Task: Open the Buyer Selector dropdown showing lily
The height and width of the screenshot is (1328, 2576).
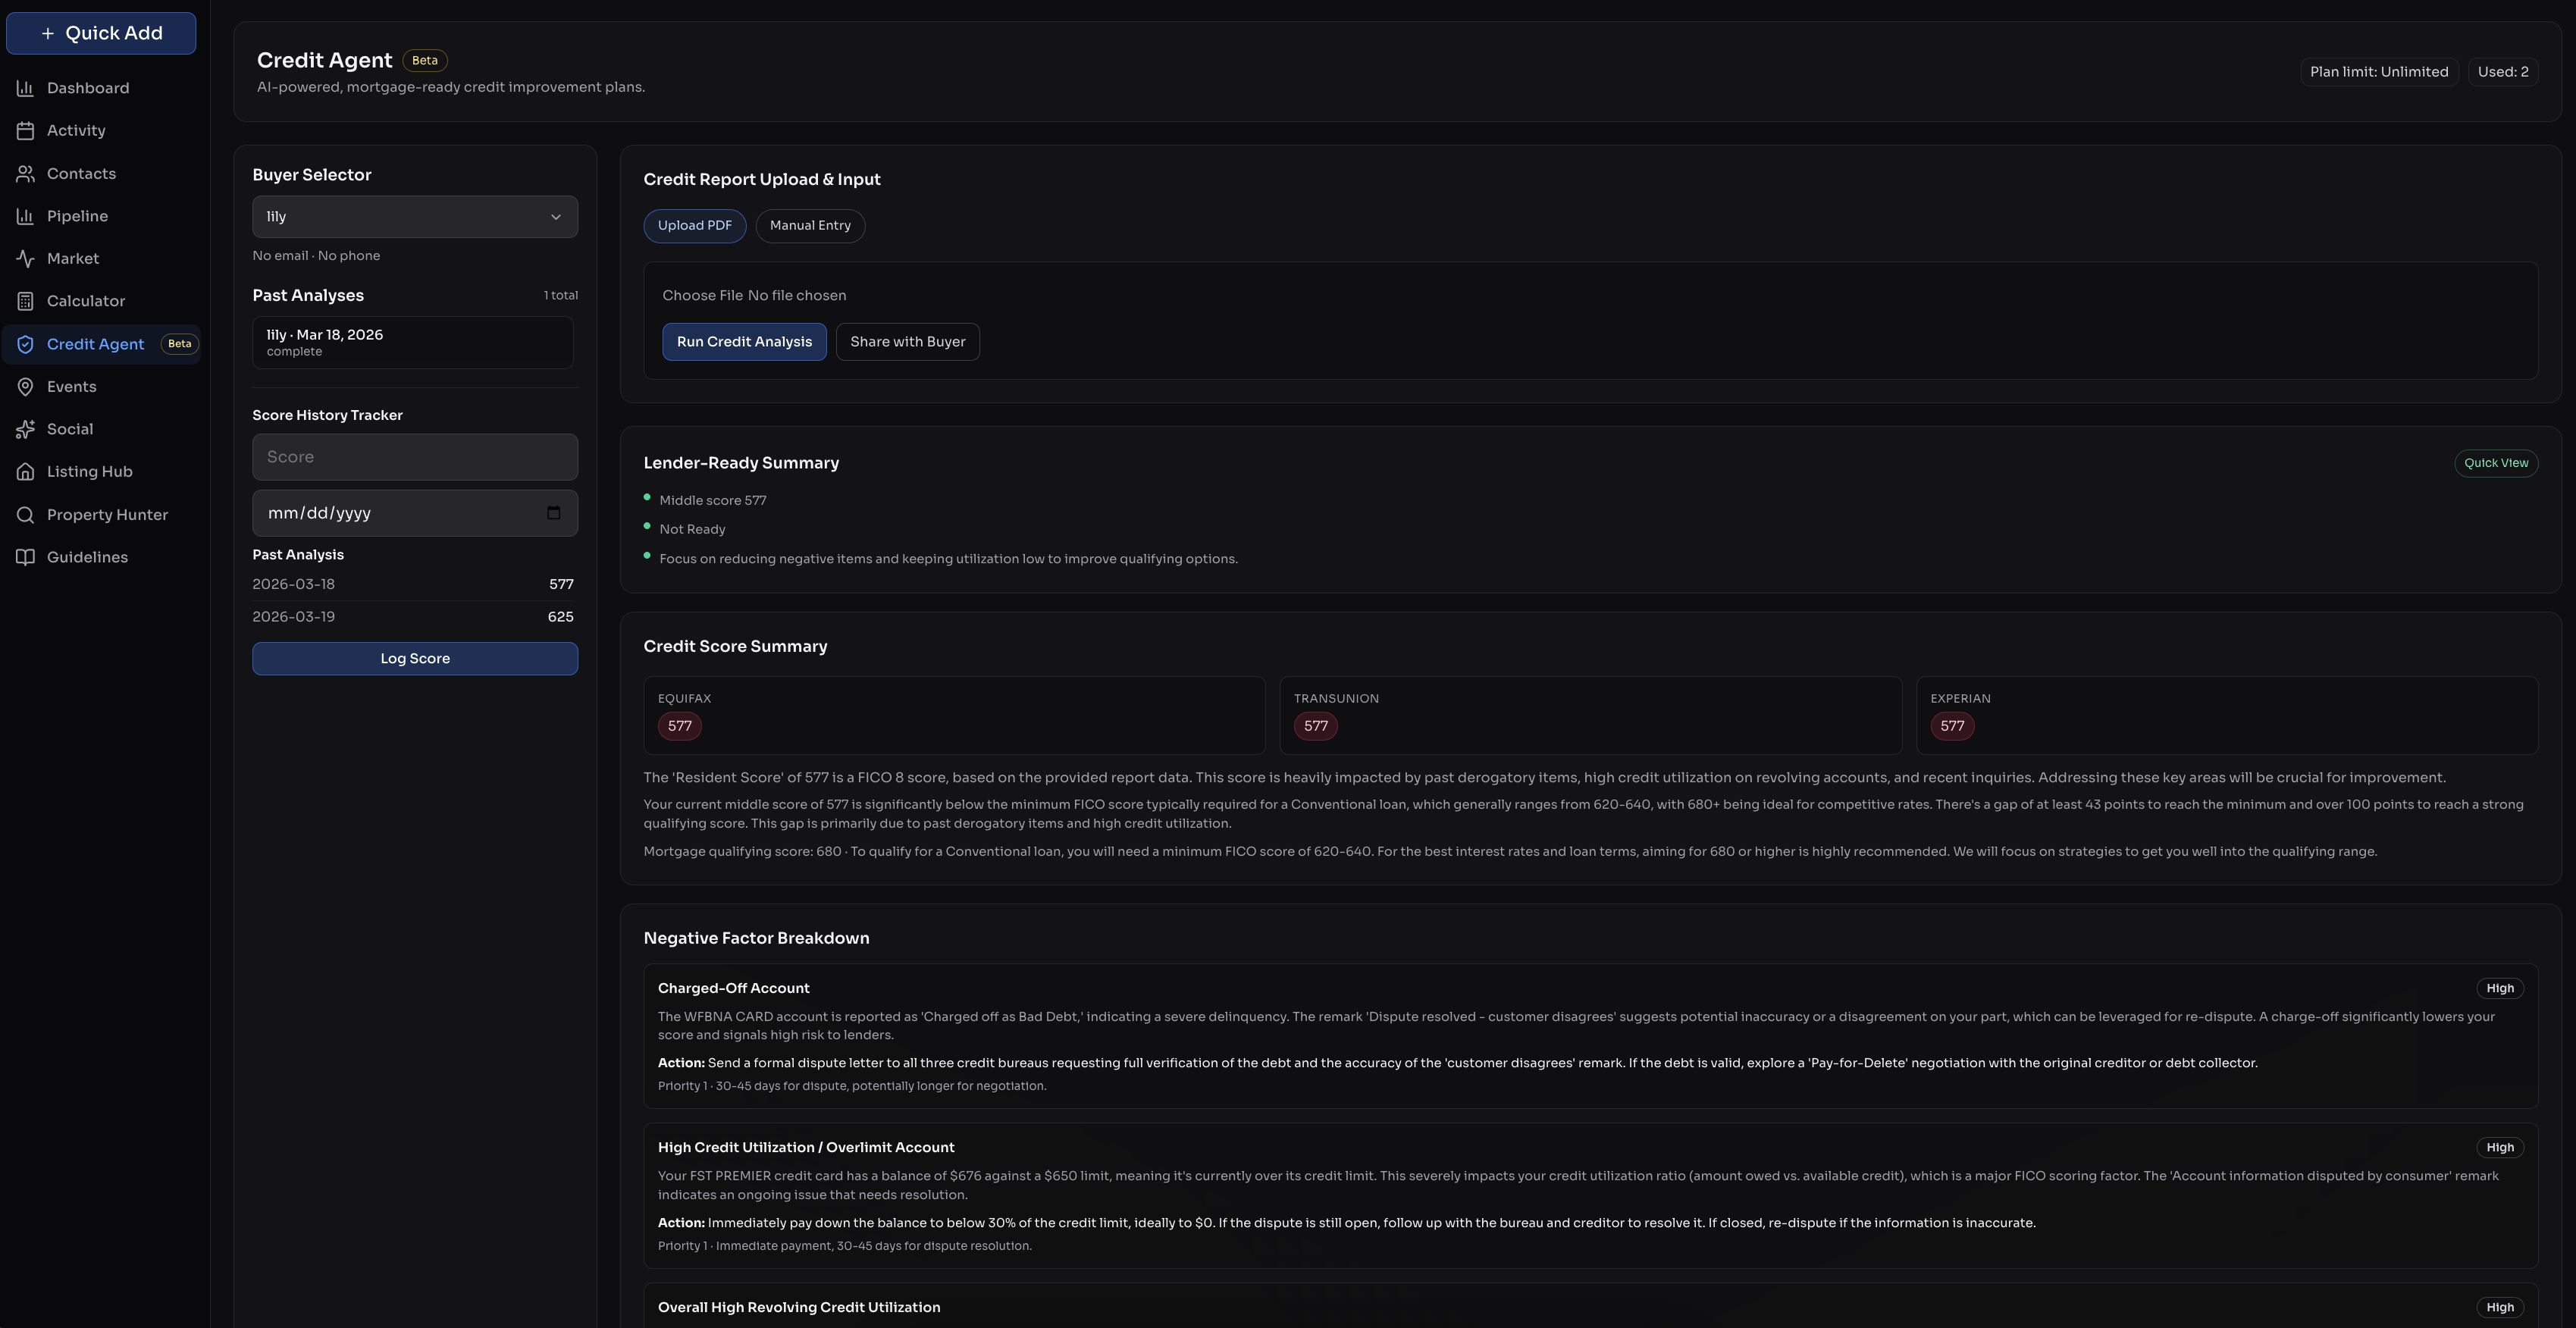Action: tap(414, 216)
